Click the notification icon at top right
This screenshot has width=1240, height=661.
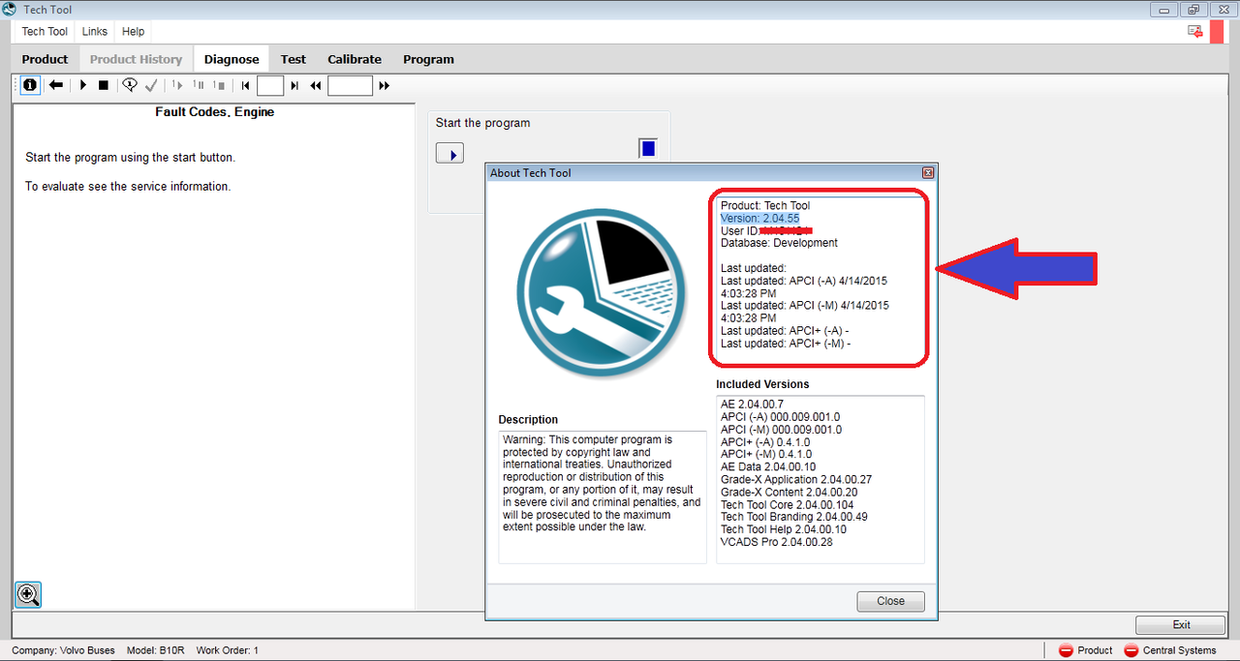pos(1195,32)
